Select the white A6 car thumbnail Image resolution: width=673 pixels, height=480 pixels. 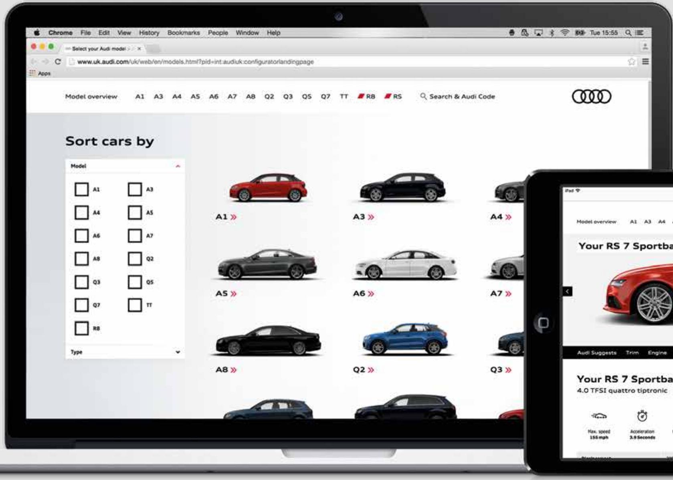[405, 265]
